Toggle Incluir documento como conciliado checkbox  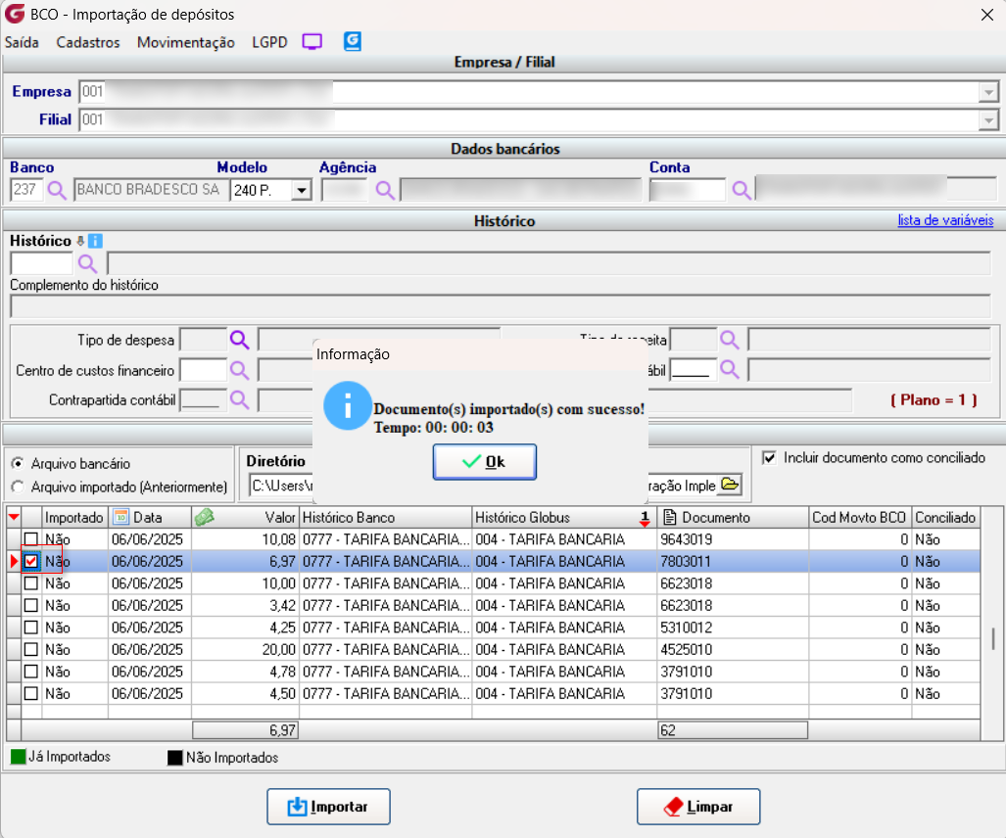click(769, 458)
